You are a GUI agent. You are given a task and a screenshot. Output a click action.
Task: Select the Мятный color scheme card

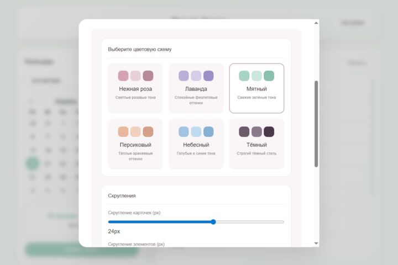[x=256, y=88]
